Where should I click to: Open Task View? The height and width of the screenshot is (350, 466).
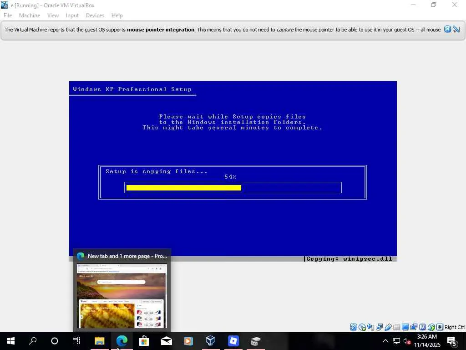(76, 341)
